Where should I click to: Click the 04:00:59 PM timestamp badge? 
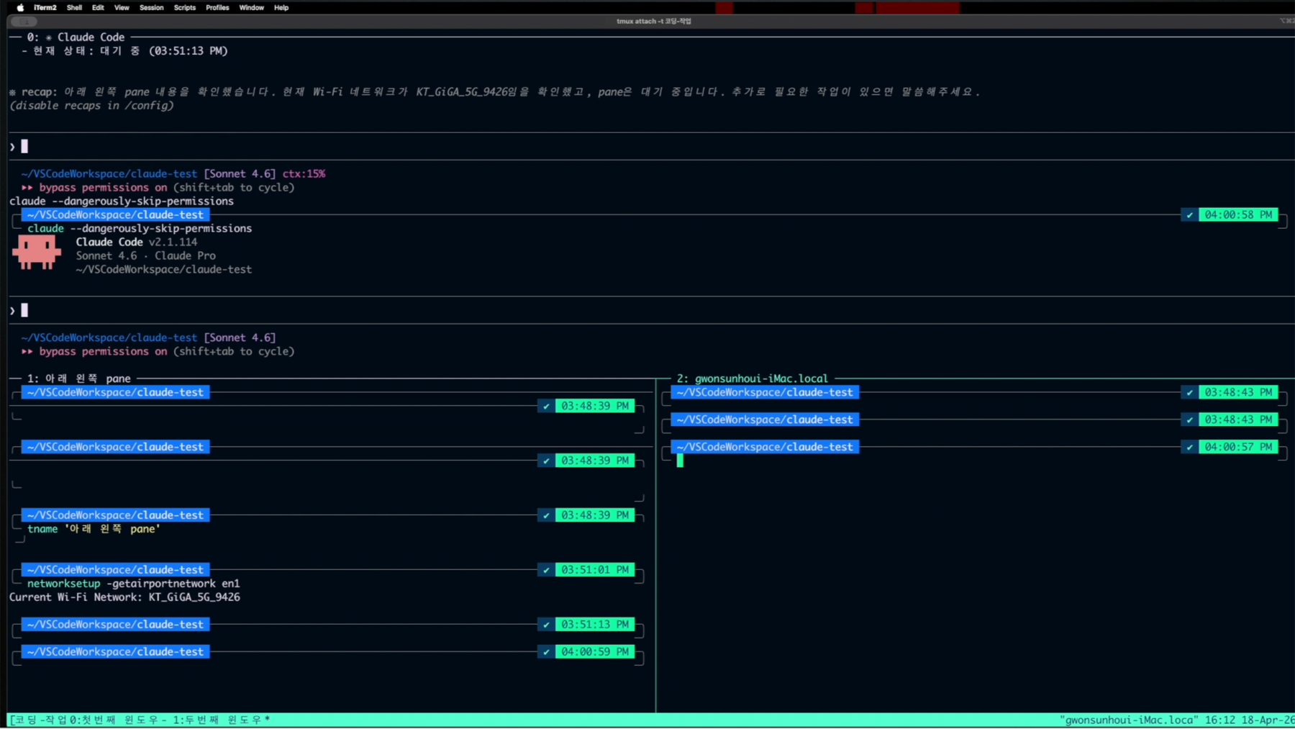click(x=595, y=652)
